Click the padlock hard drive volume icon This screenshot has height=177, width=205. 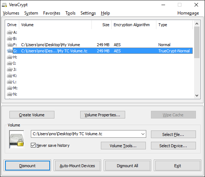pos(17,140)
